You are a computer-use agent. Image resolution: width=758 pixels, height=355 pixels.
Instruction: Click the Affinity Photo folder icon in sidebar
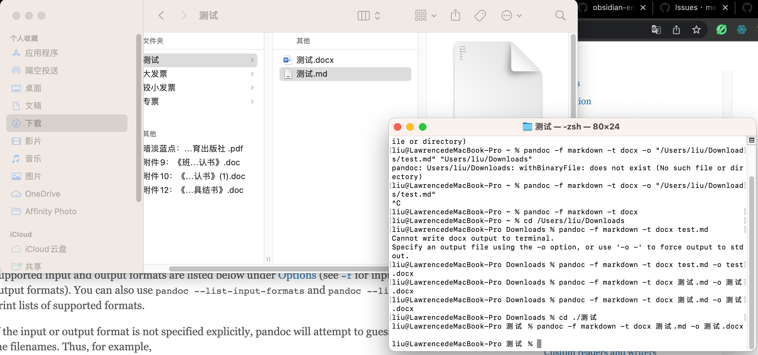(17, 211)
